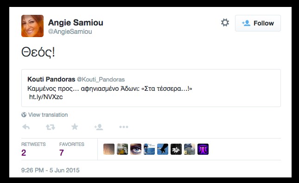
Task: Open the @AngieSamiou handle link
Action: [70, 32]
